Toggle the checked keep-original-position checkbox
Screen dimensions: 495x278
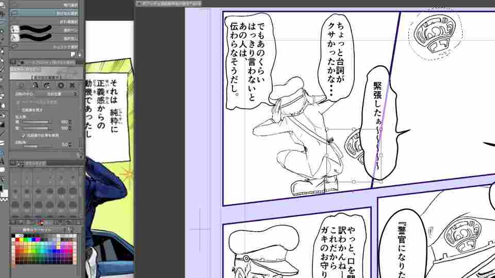click(x=23, y=135)
